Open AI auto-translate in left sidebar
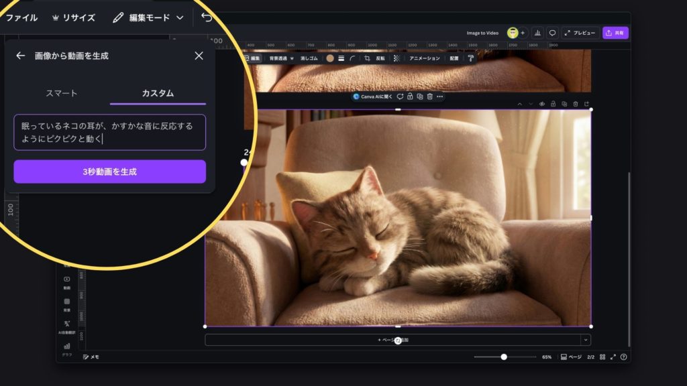The image size is (687, 386). point(67,325)
